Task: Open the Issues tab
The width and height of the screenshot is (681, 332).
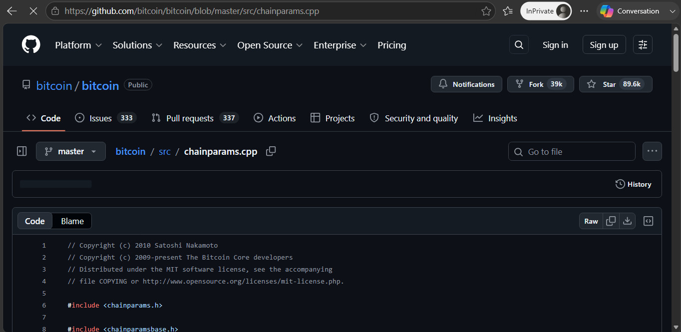Action: (105, 118)
